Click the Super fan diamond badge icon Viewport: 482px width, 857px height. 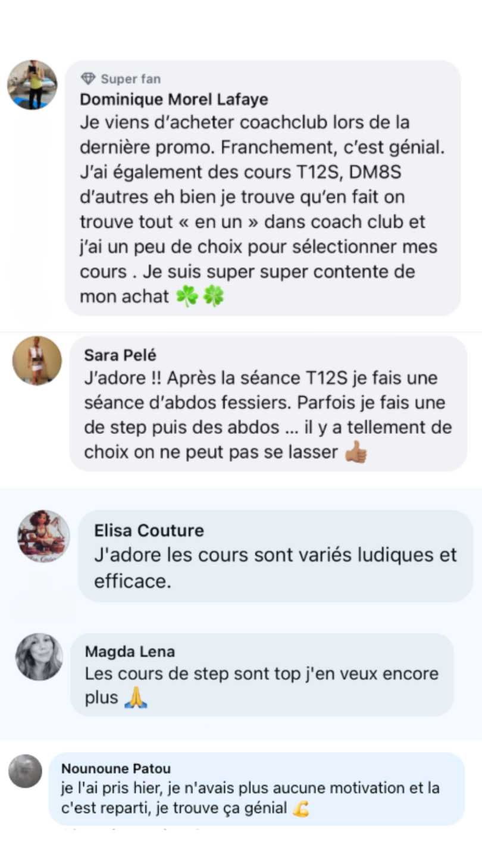tap(88, 79)
